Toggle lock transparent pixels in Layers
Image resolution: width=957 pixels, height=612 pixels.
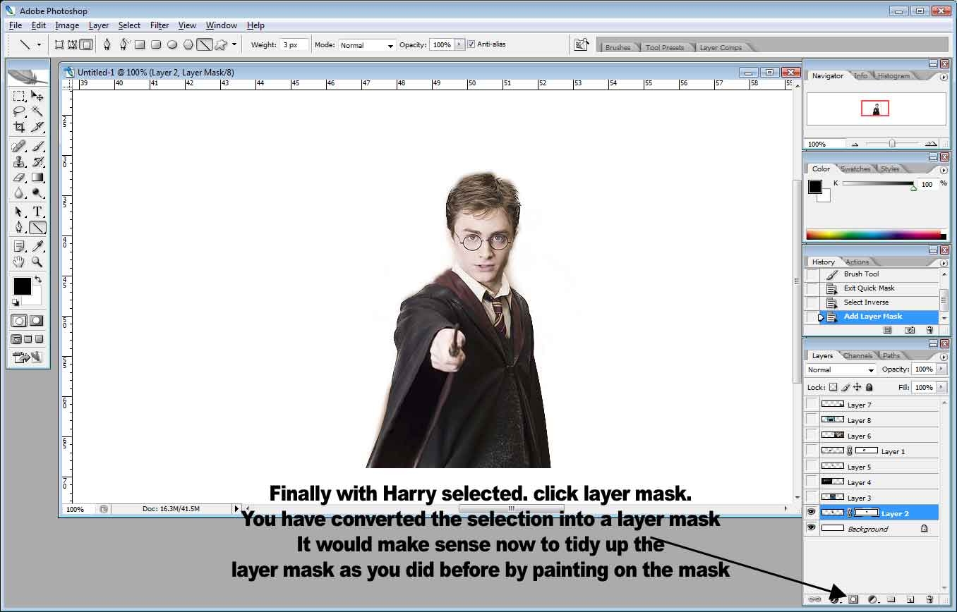833,387
